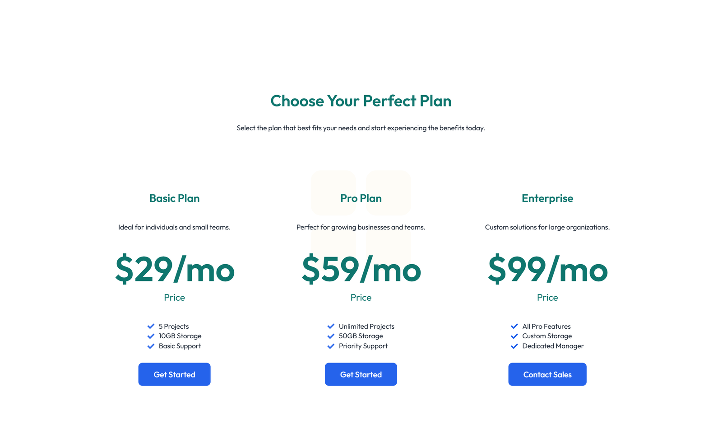This screenshot has width=722, height=441.
Task: Click the checkmark beside Priority Support
Action: click(330, 346)
